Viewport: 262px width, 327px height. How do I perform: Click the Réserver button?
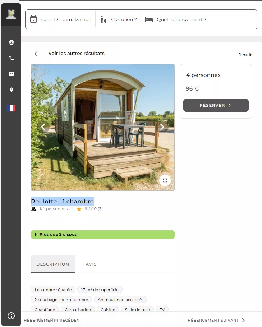point(216,105)
